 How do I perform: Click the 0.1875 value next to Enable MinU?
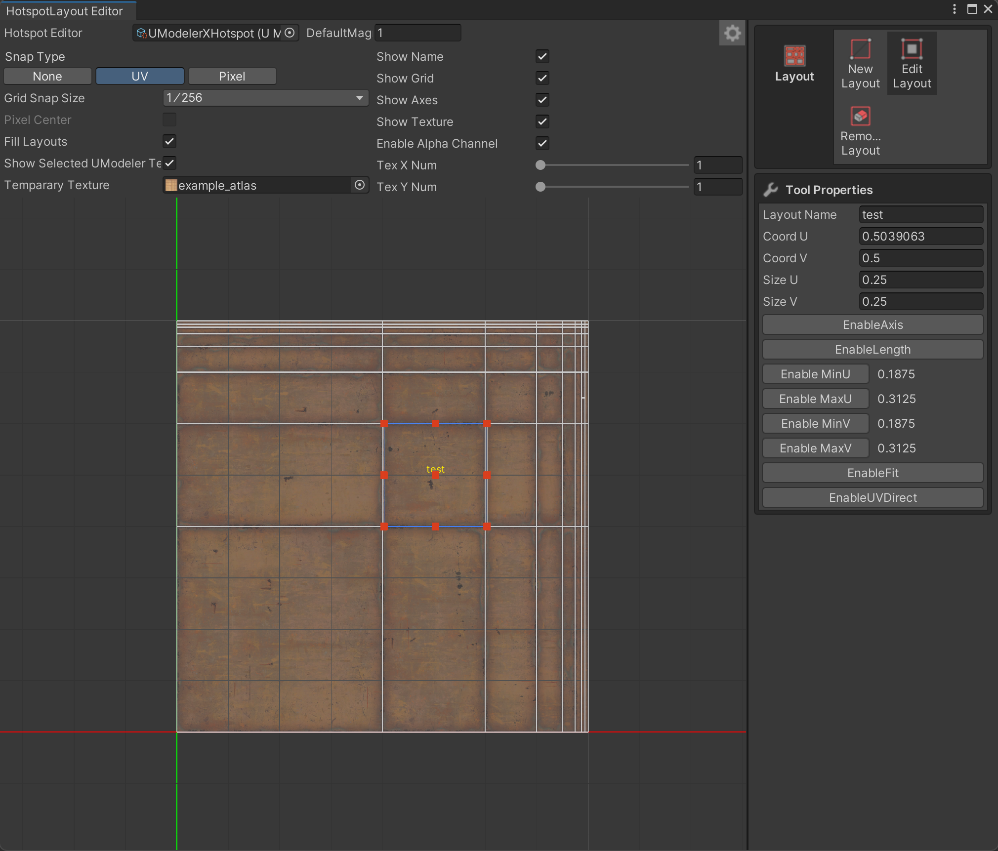(x=896, y=374)
